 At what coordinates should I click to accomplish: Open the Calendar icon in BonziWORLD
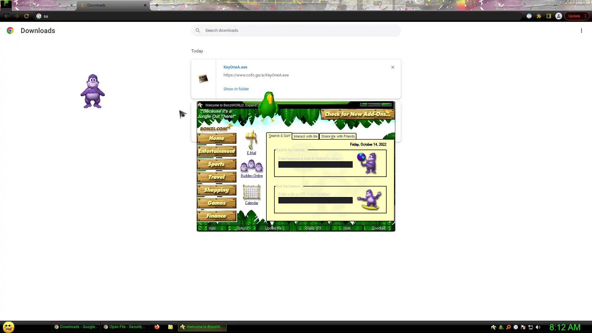[252, 192]
